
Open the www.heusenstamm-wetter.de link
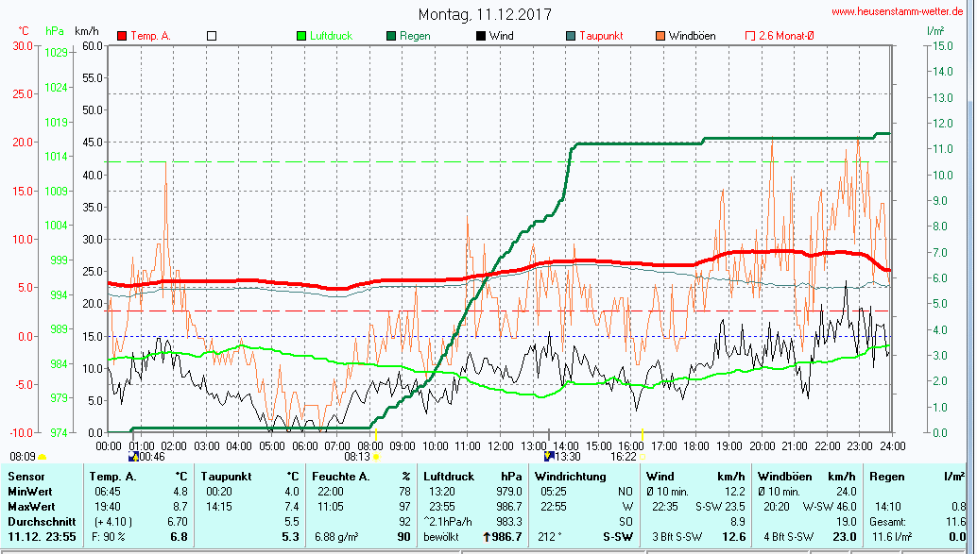coord(900,11)
